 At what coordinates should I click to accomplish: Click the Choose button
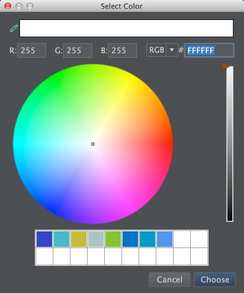click(215, 280)
